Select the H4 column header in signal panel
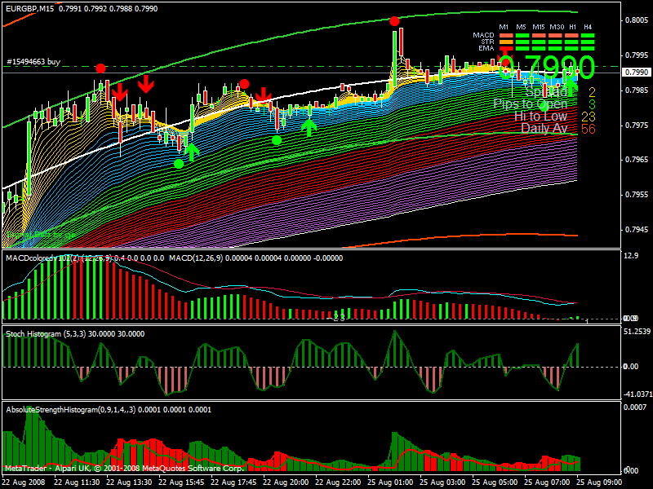The image size is (653, 489). pos(588,27)
